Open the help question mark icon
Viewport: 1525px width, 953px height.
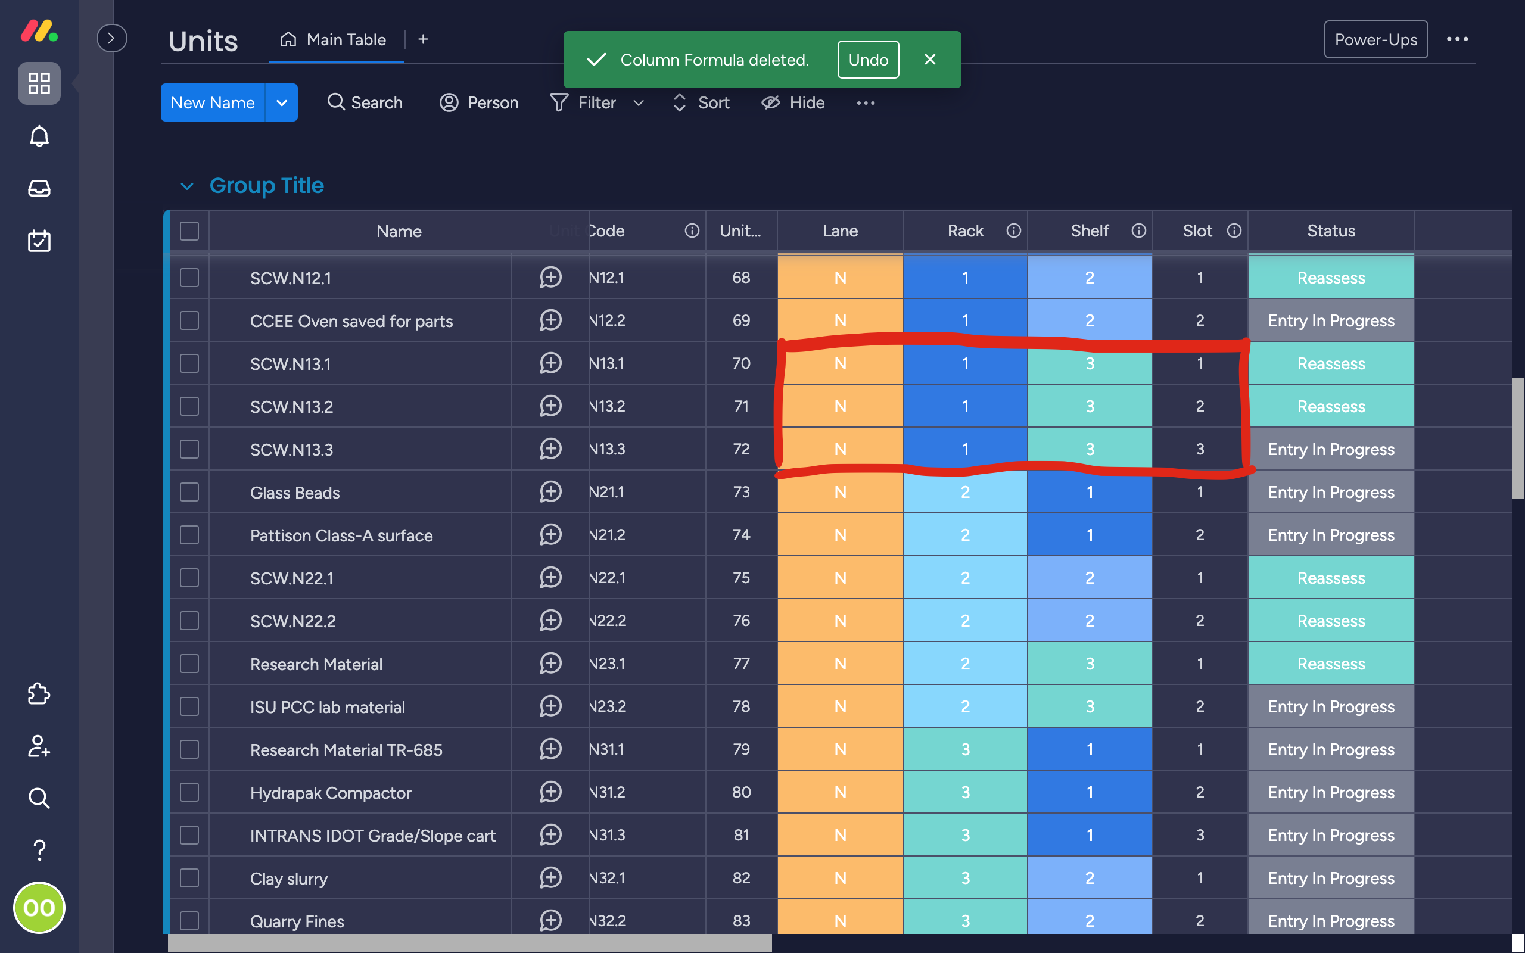pyautogui.click(x=39, y=849)
